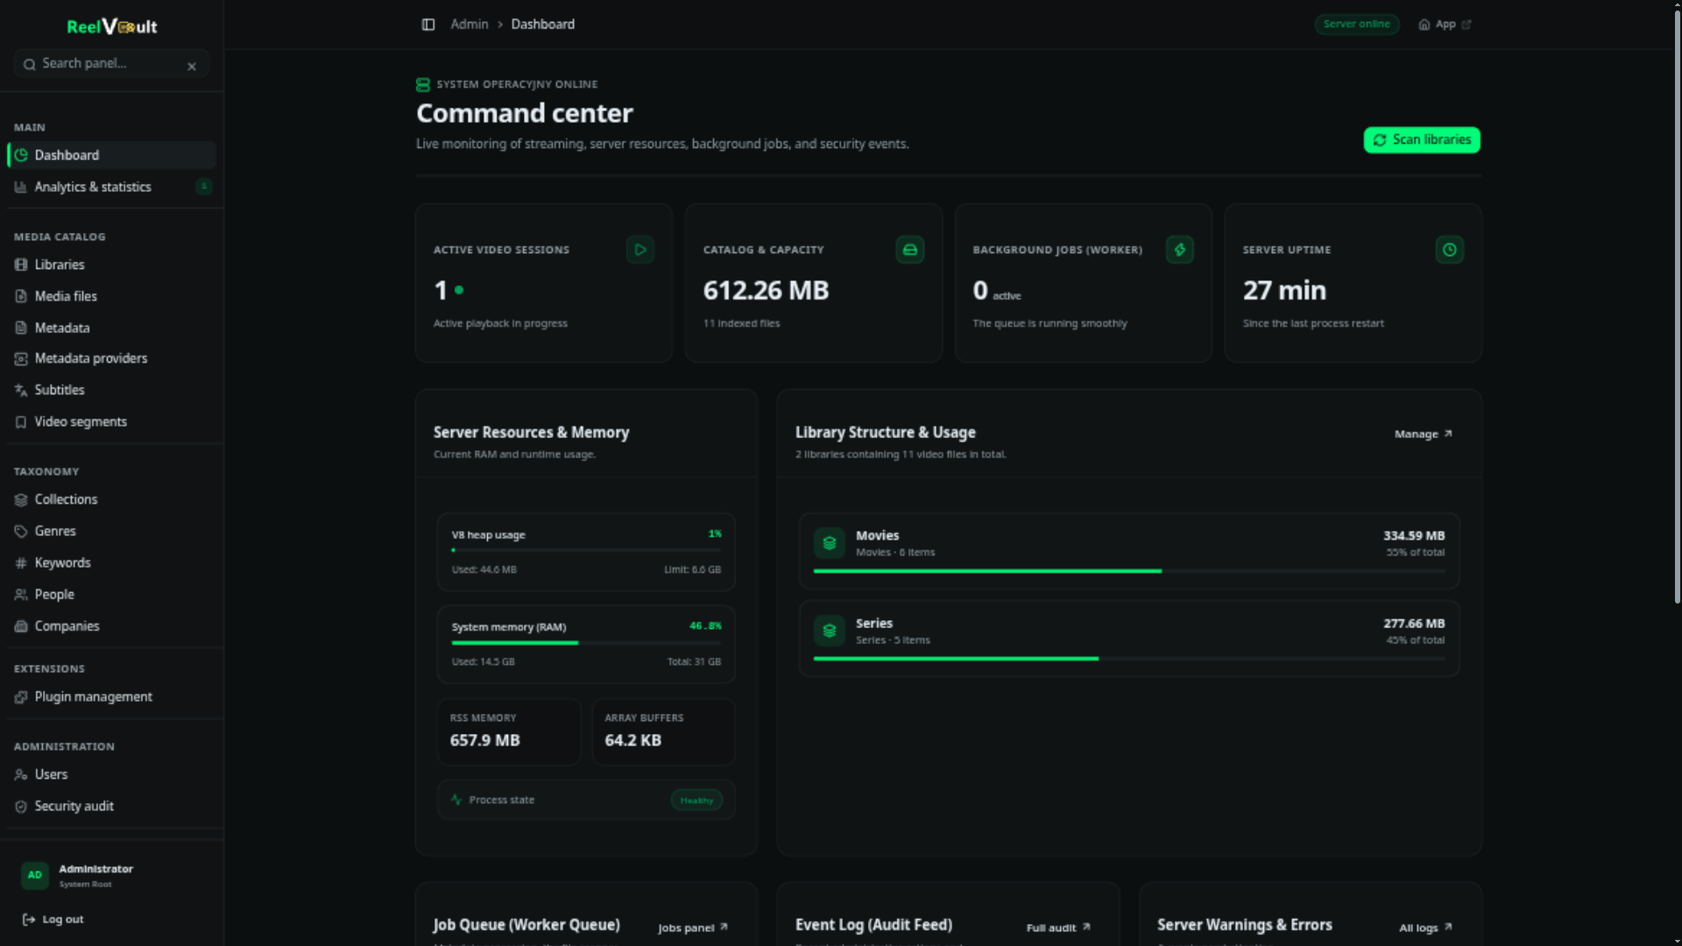Click the 27 min uptime value
The width and height of the screenshot is (1682, 946).
[1284, 291]
